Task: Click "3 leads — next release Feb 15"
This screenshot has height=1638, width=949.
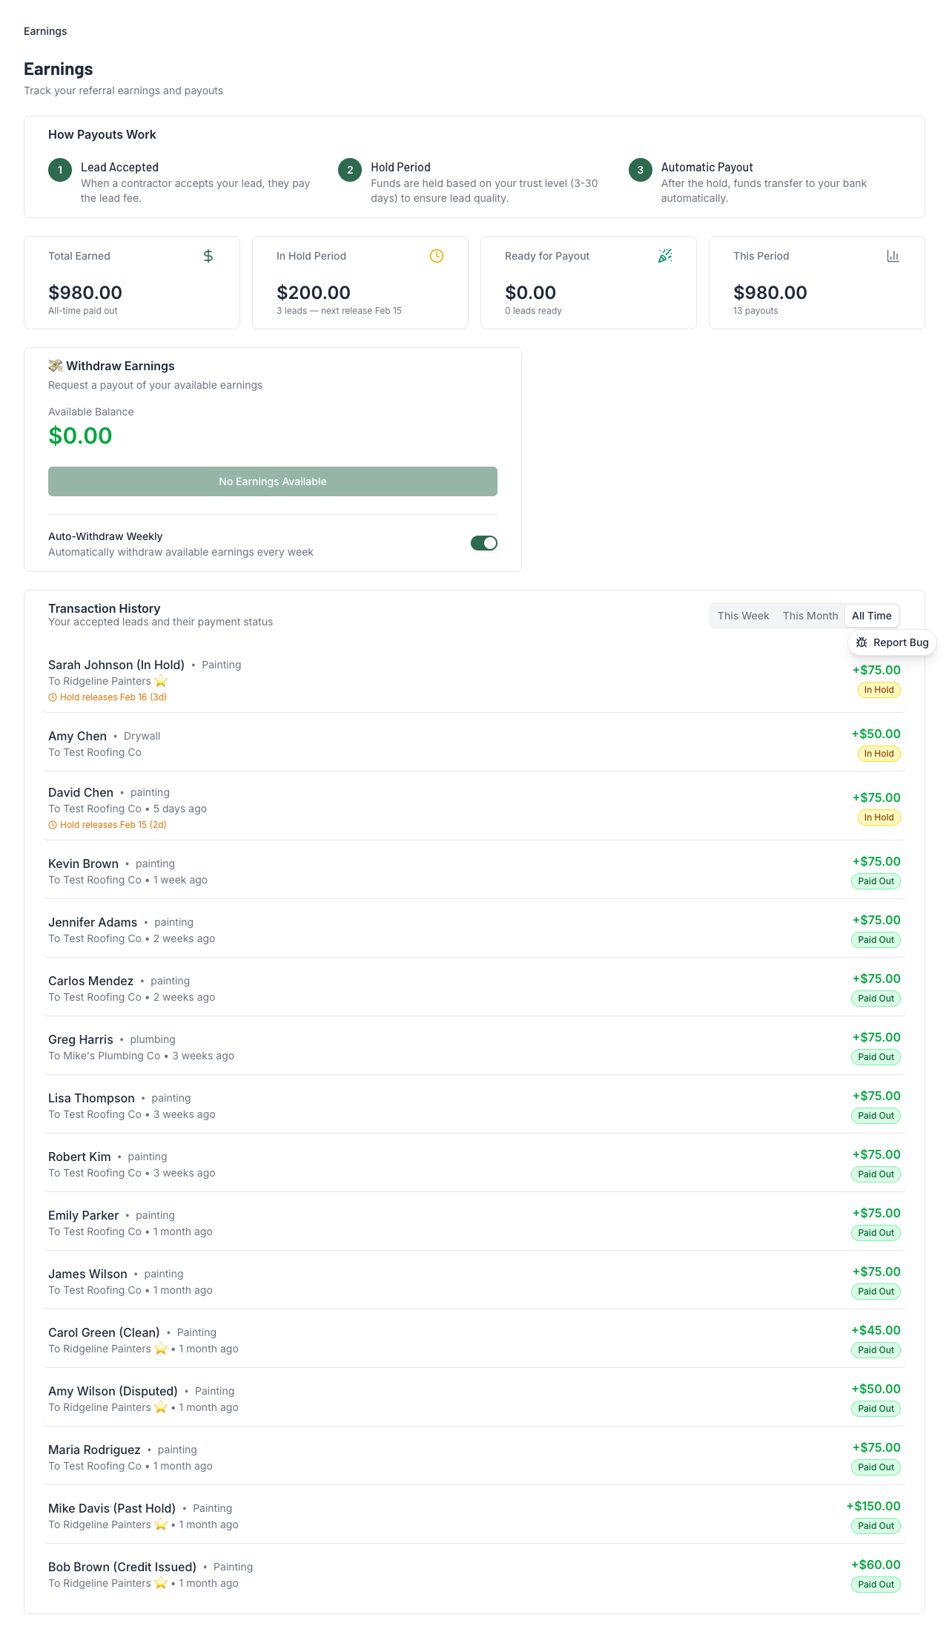Action: (339, 311)
